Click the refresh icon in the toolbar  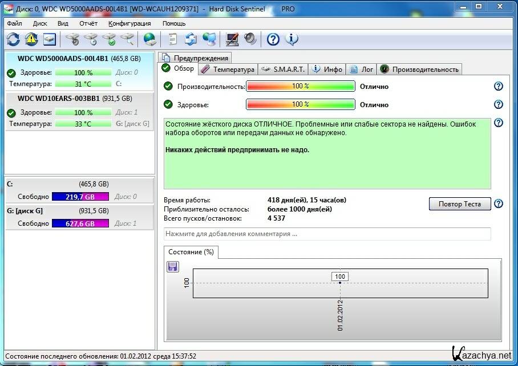pos(13,39)
